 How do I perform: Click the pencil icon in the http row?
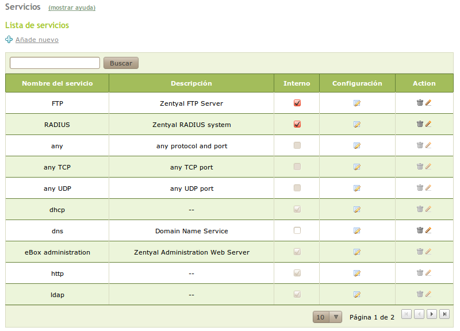click(x=428, y=272)
